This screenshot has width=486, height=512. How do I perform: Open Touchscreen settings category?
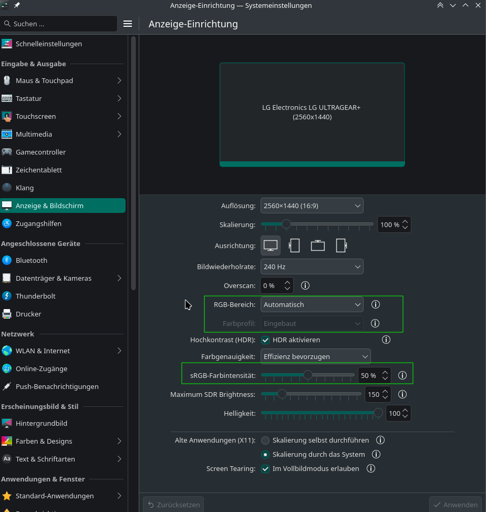point(63,116)
